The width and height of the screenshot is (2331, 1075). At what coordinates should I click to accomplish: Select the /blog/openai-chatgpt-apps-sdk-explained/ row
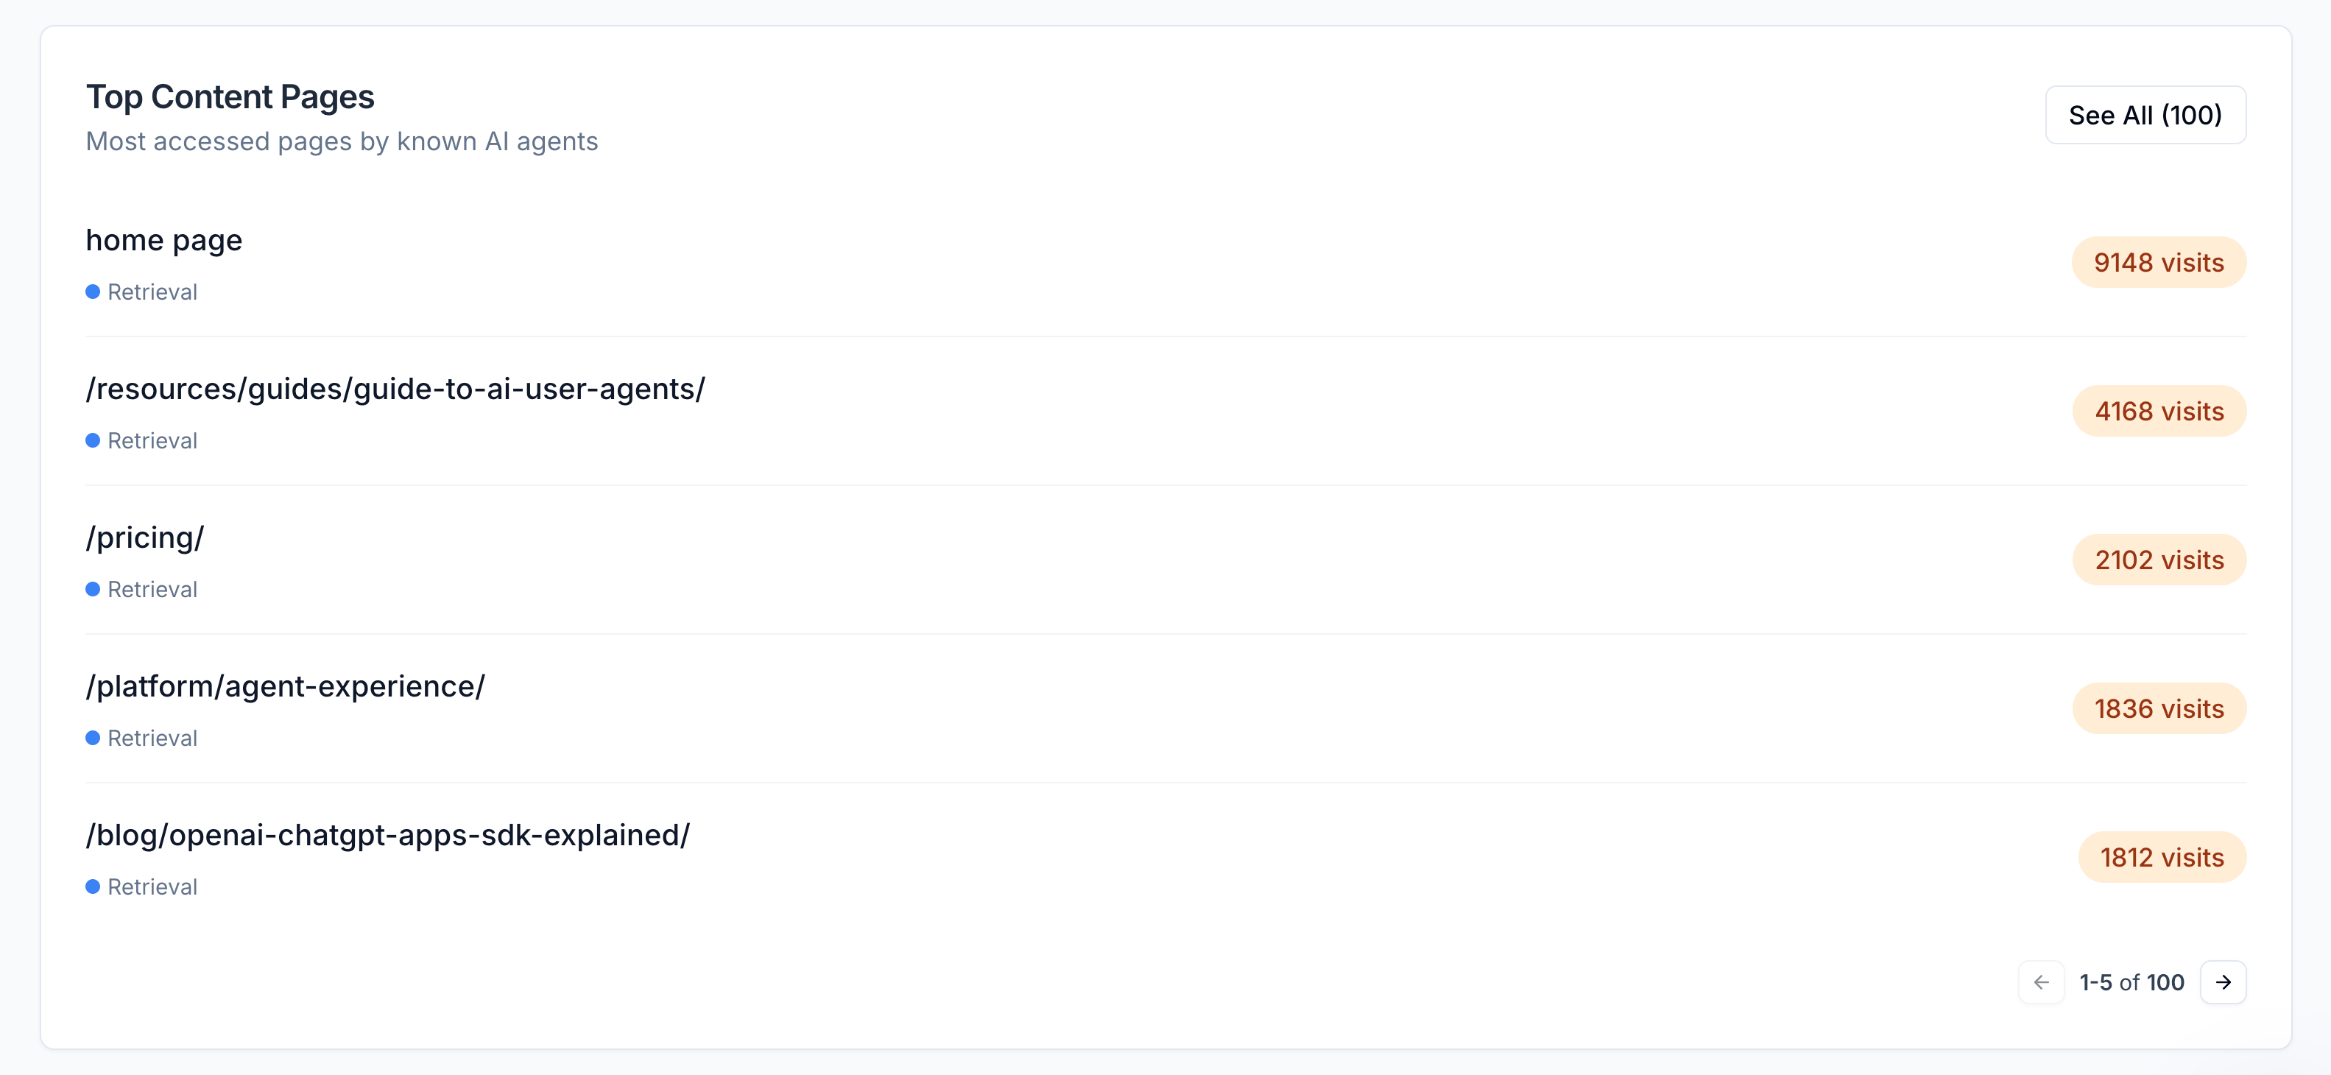click(x=388, y=834)
